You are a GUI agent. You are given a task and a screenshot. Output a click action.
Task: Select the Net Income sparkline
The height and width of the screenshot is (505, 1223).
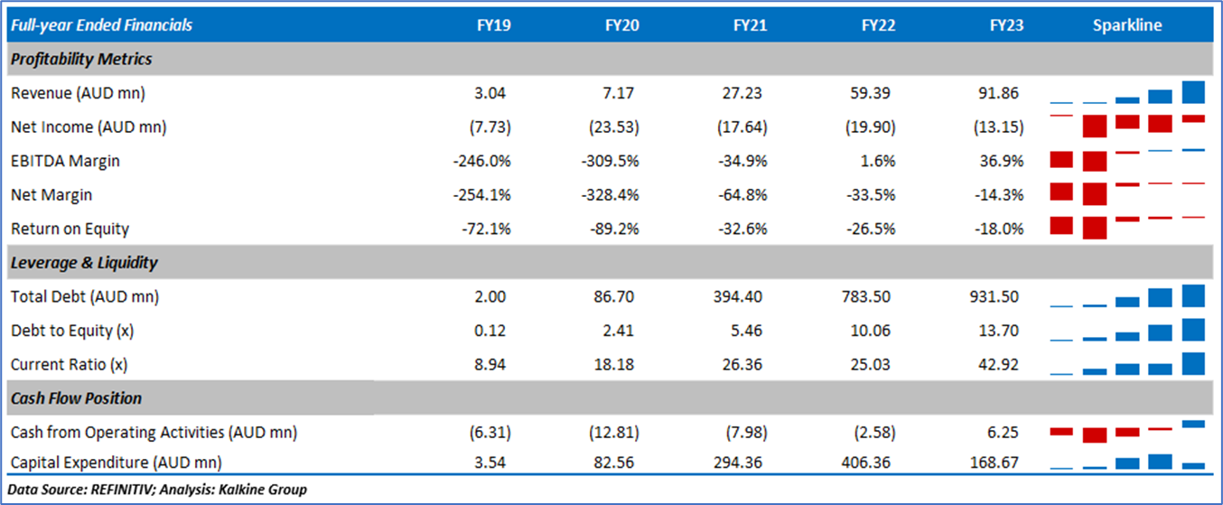1127,125
